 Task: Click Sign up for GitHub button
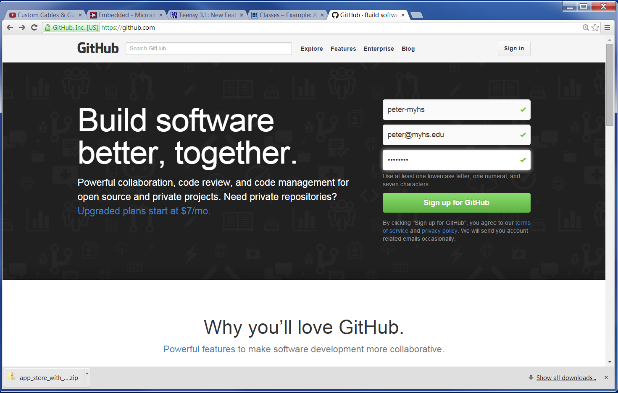(456, 203)
